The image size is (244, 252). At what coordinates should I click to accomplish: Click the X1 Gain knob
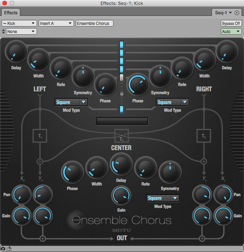223,216
